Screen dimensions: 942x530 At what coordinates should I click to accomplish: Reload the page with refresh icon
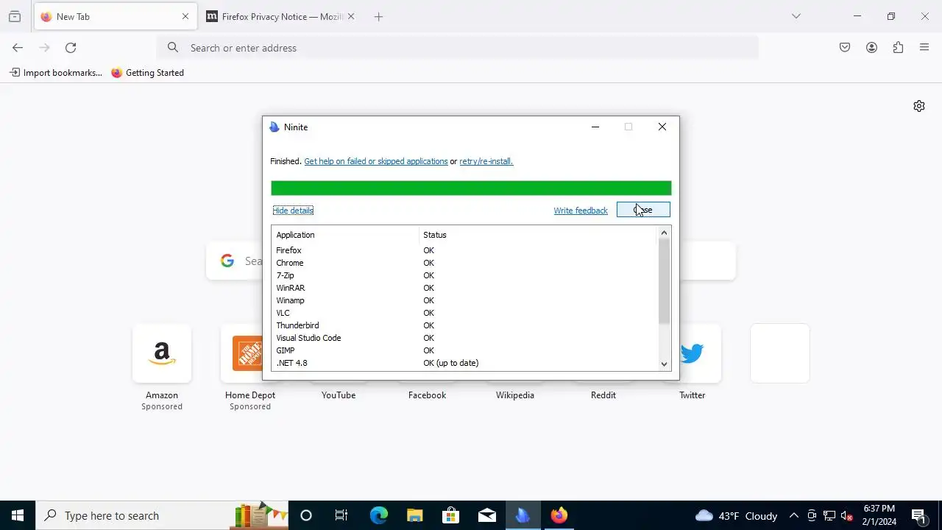71,48
